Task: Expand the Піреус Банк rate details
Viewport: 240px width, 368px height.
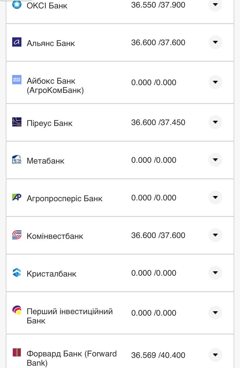Action: 215,122
